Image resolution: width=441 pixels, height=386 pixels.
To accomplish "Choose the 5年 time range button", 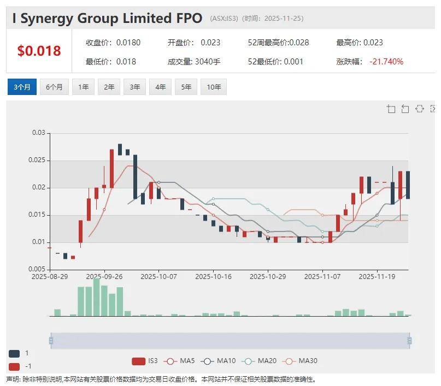I will click(x=186, y=87).
